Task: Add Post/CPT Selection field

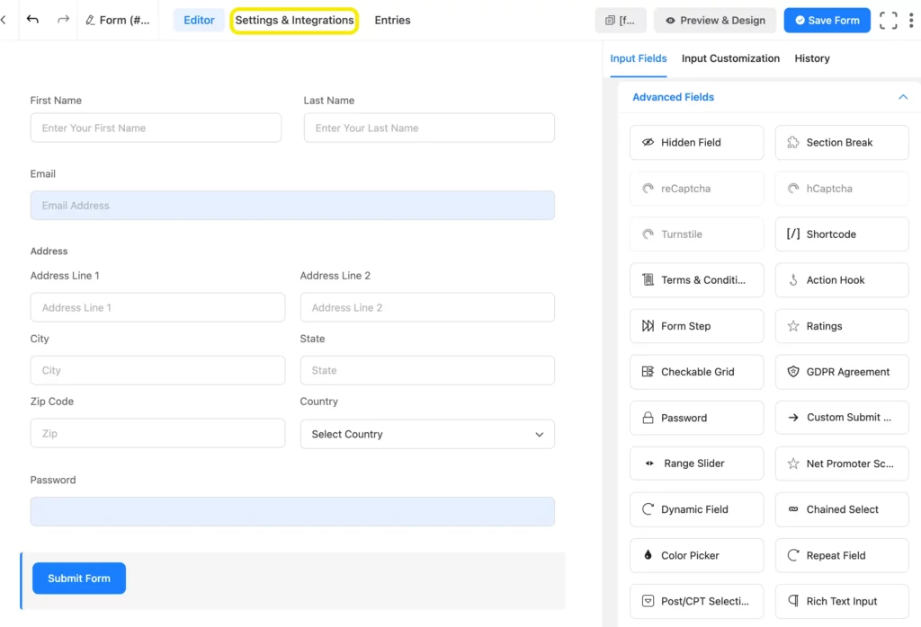Action: [x=696, y=601]
